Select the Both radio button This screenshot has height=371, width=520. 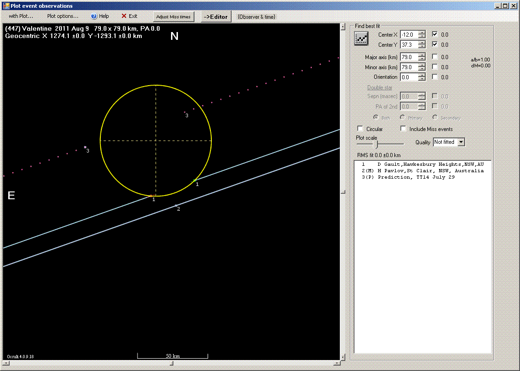[x=376, y=117]
